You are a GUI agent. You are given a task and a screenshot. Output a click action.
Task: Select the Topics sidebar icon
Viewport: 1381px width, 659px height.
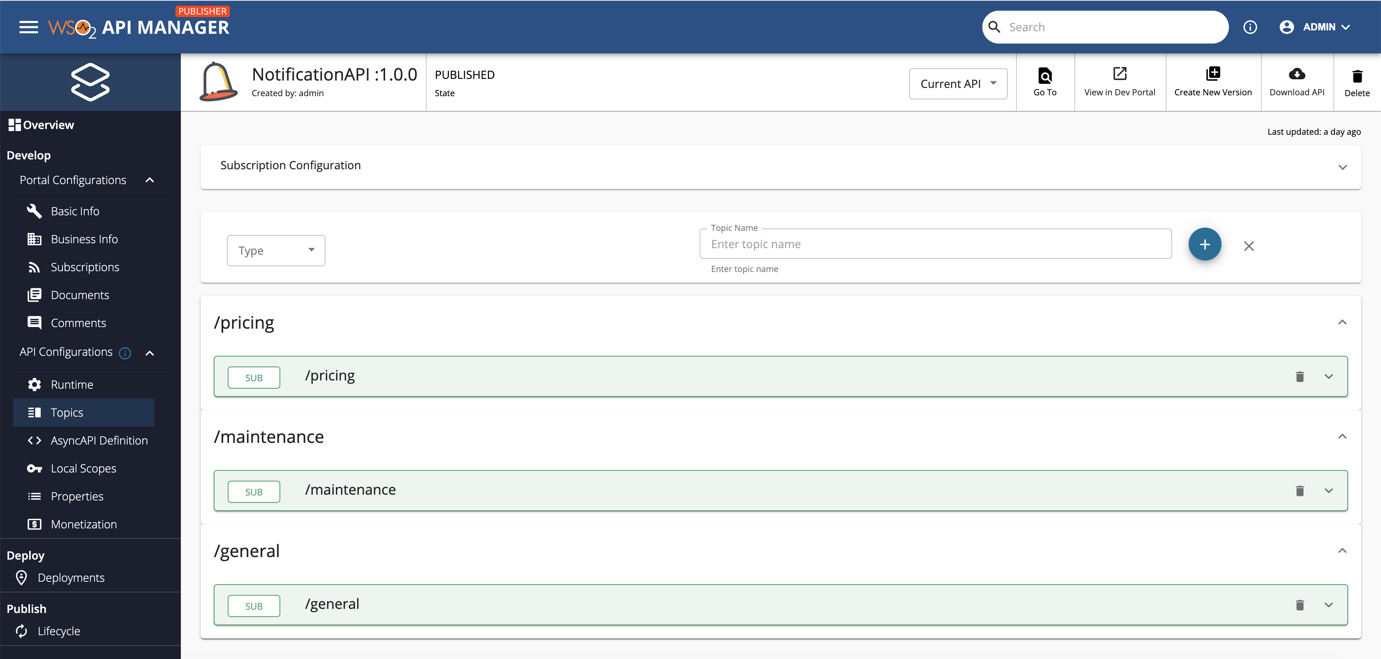(x=34, y=412)
